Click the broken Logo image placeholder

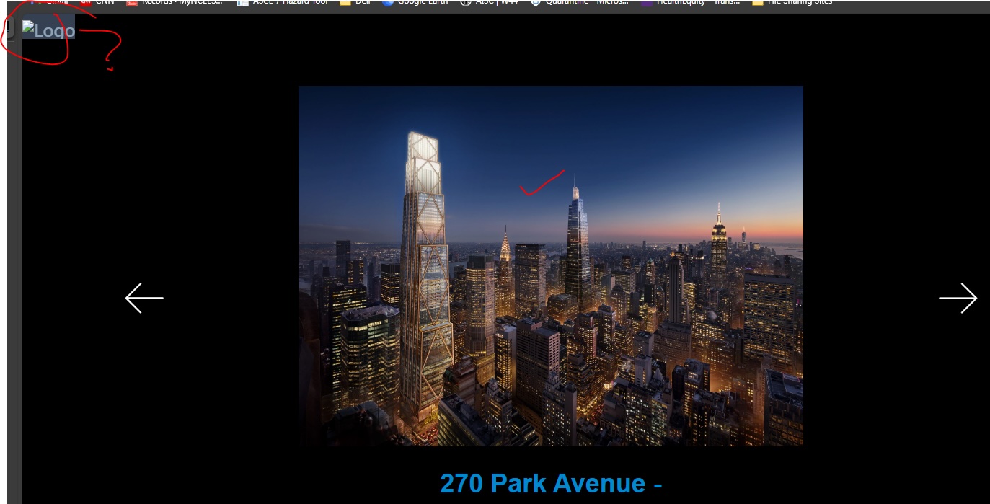pyautogui.click(x=48, y=30)
